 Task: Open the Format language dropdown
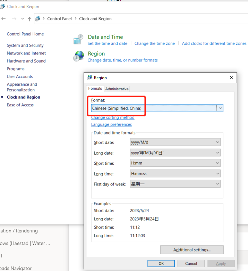tap(157, 108)
